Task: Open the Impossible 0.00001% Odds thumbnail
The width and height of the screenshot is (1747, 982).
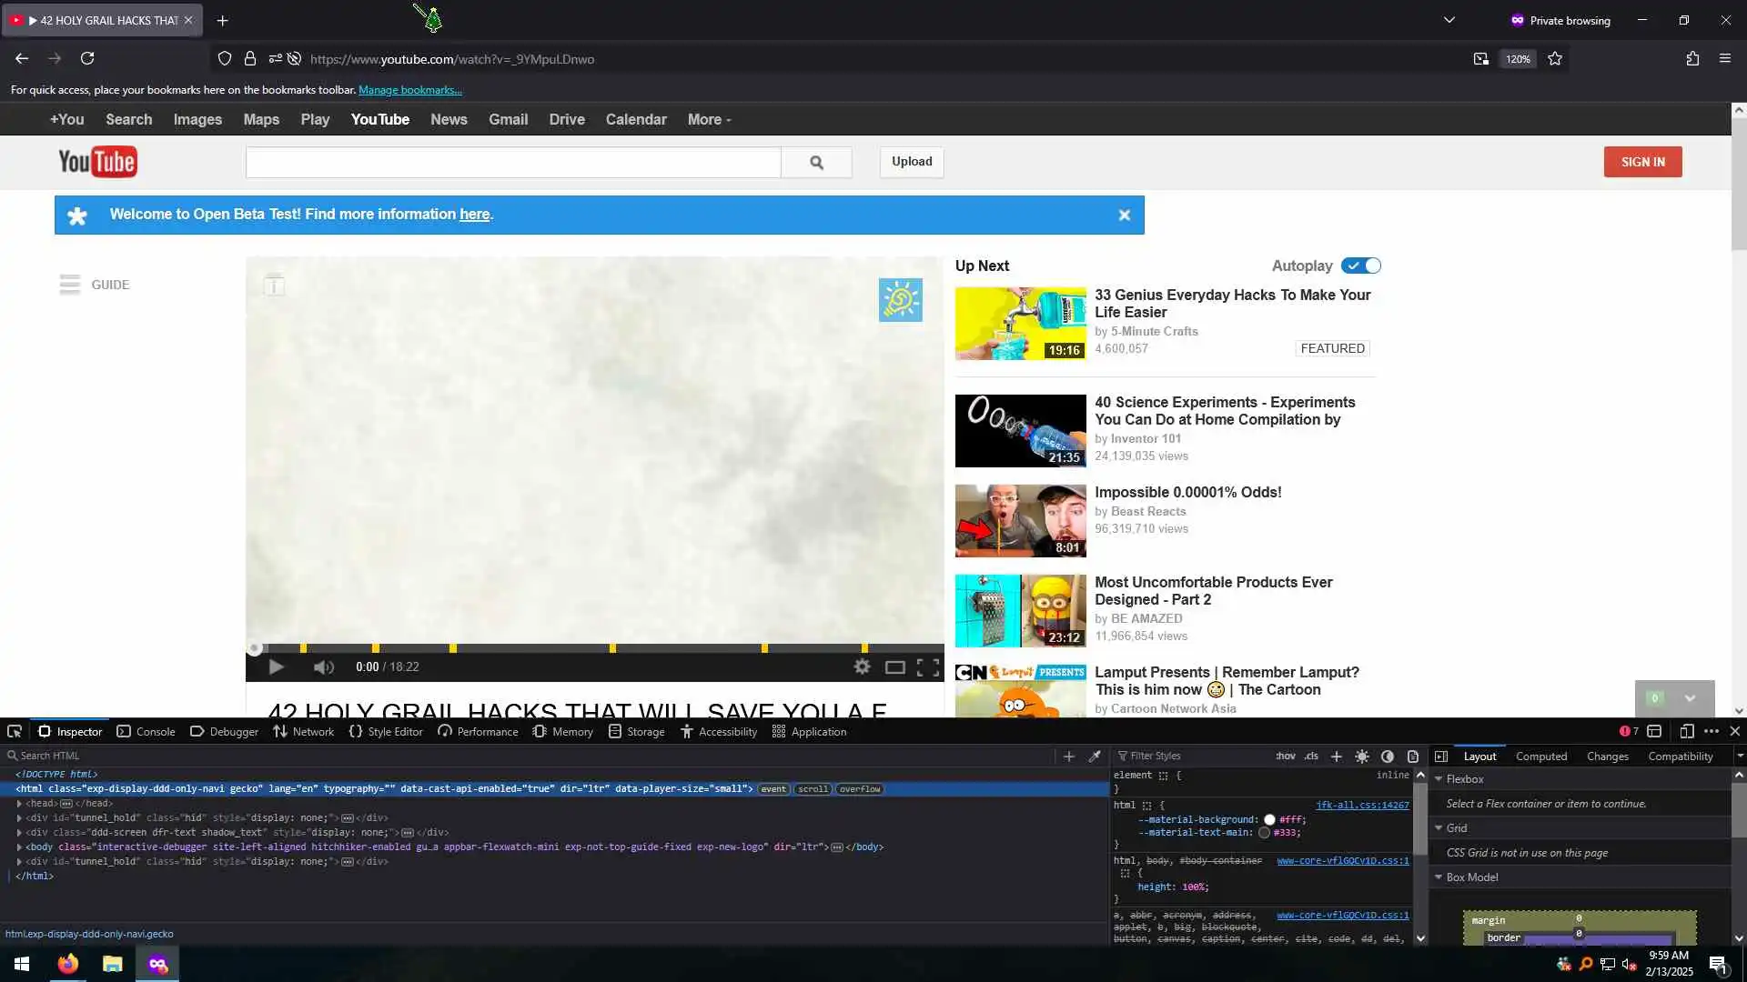Action: [x=1020, y=520]
